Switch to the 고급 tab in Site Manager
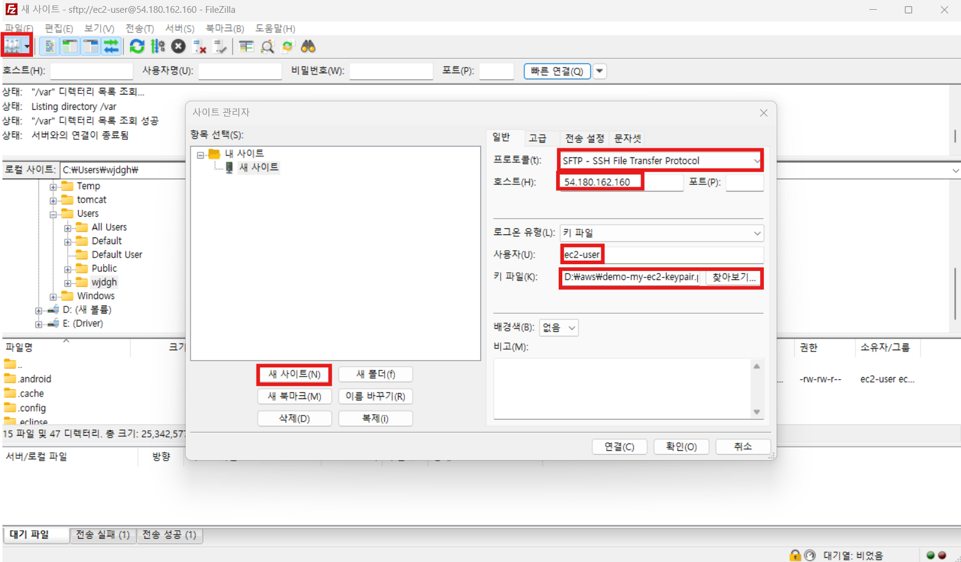The image size is (961, 562). 537,138
